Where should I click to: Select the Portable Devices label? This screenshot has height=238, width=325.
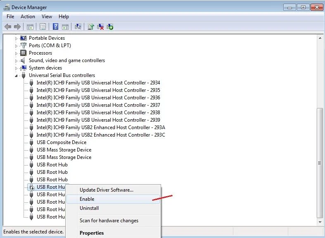(x=47, y=38)
